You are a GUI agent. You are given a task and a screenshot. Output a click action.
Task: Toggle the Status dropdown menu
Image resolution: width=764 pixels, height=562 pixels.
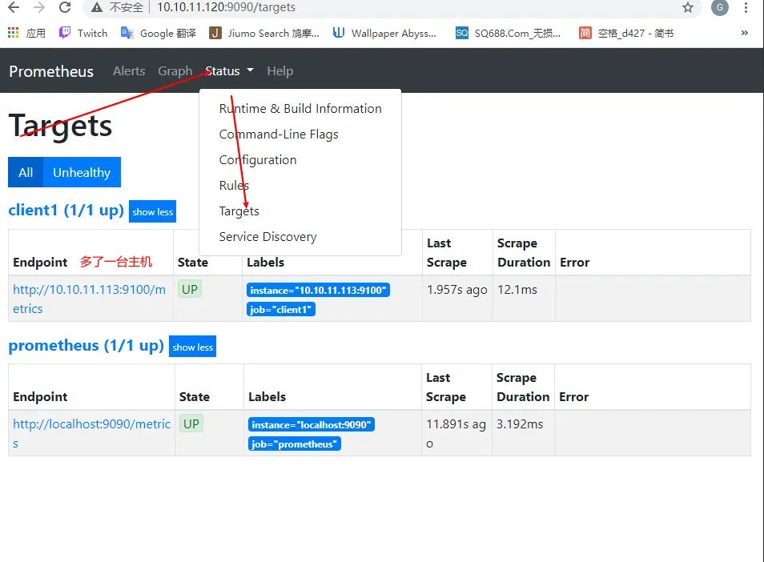click(229, 71)
